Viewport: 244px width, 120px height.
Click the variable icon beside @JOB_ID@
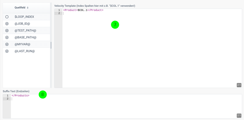[7, 24]
